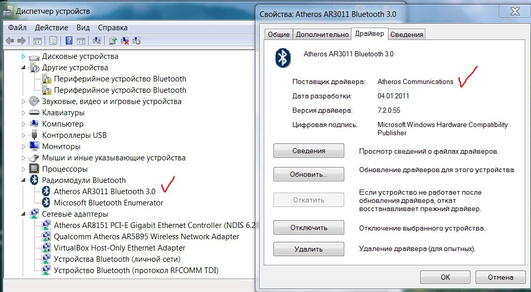The image size is (531, 292).
Task: Click the driver version value 7.2.0.55
Action: tap(389, 110)
